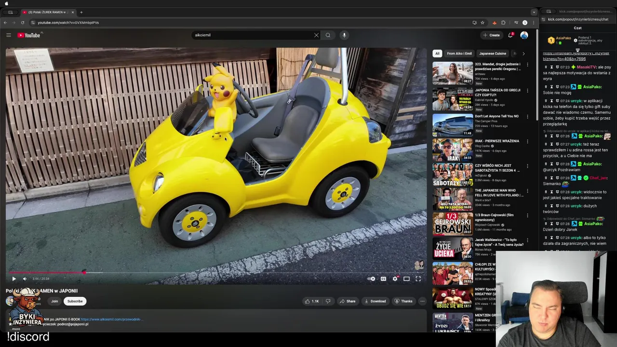
Task: Open site info icon beside youtube.com address
Action: (33, 23)
